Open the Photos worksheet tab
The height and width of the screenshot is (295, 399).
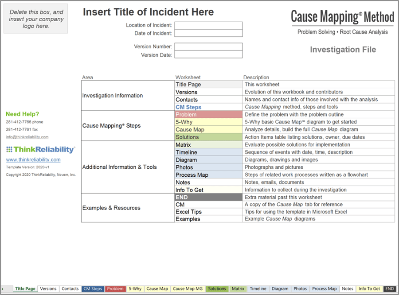(x=300, y=288)
